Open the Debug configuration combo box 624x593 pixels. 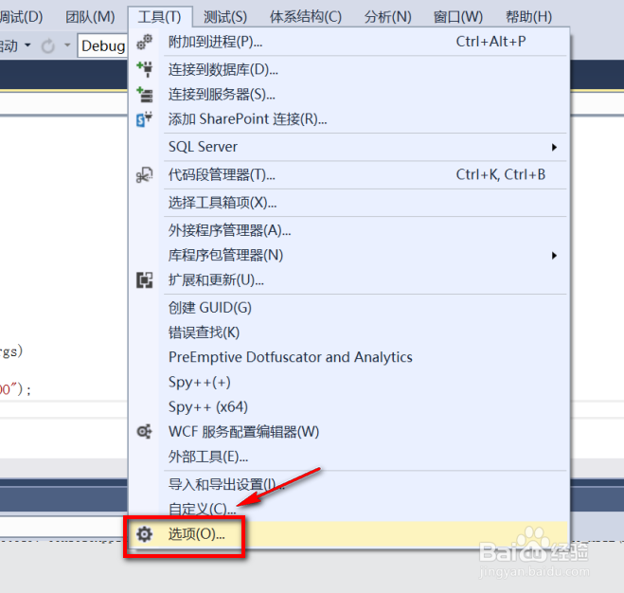point(102,46)
